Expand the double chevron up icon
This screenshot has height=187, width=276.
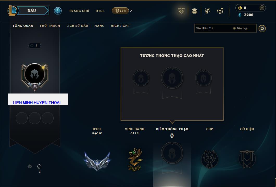coord(30,166)
